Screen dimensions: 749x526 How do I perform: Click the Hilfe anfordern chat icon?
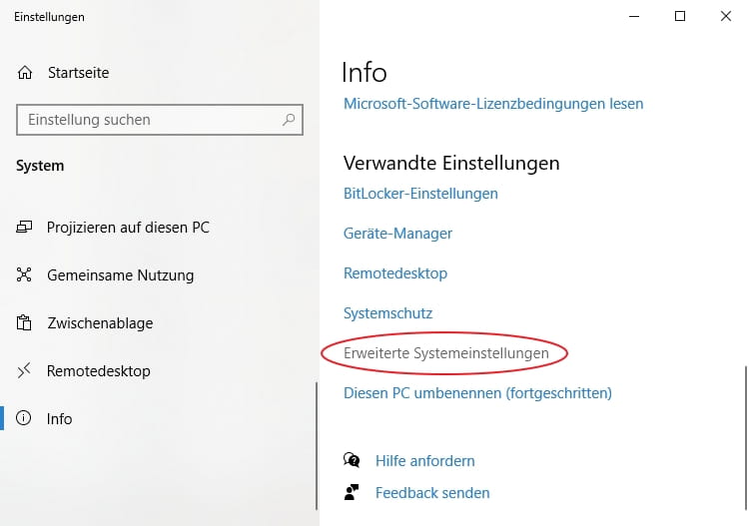[x=352, y=460]
